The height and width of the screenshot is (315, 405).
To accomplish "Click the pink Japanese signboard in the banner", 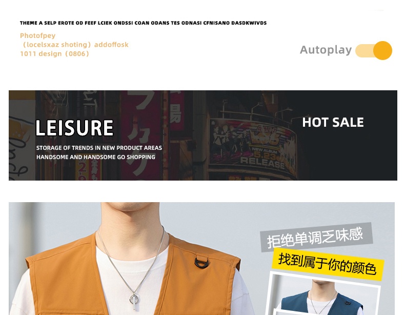I will tap(141, 135).
